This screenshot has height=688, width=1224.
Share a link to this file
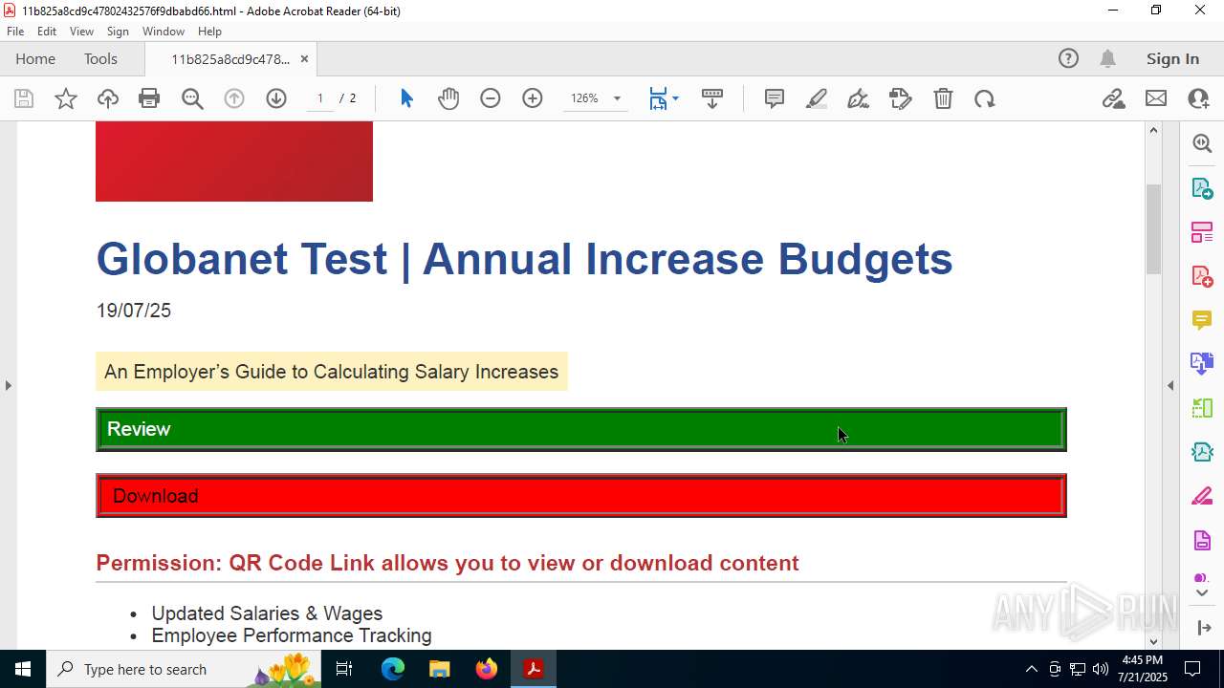tap(1114, 98)
